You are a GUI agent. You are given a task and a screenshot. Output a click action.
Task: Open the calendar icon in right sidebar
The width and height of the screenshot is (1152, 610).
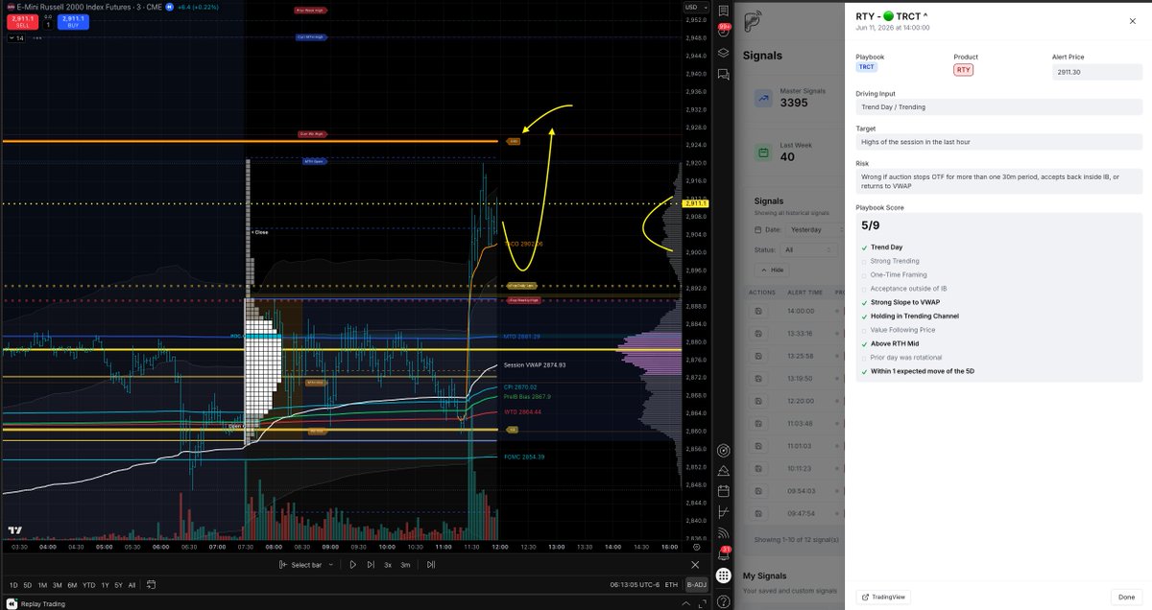pos(723,491)
